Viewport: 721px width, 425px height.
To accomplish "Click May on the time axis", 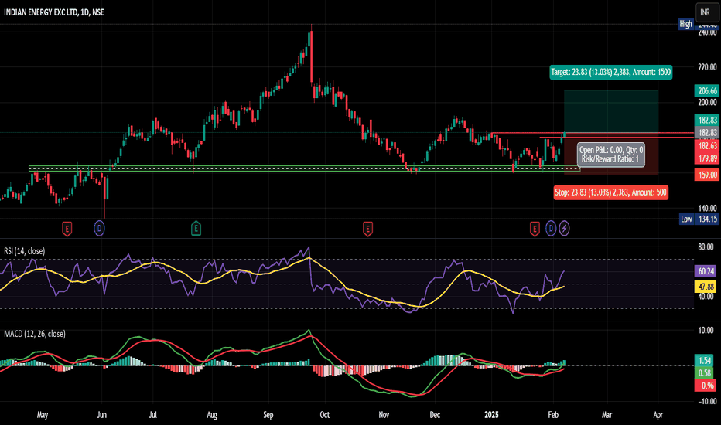I will [43, 415].
